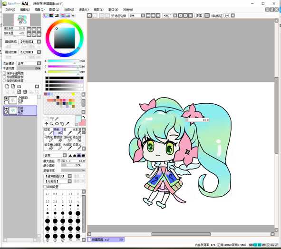
Task: Open brush mode 正常 dropdown
Action: pos(65,155)
